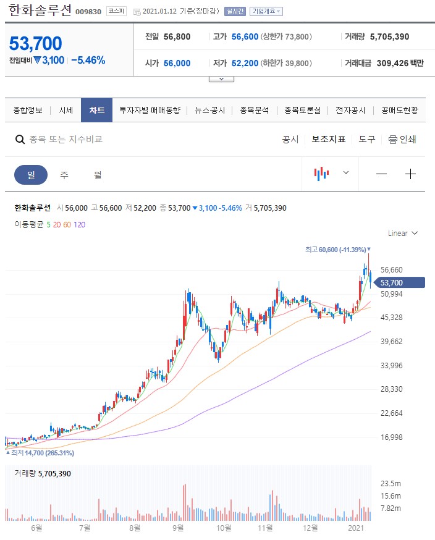Click the 거래량 5,705,390 volume label in chart

tap(43, 473)
